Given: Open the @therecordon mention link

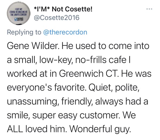Looking at the screenshot, I should pyautogui.click(x=65, y=32).
